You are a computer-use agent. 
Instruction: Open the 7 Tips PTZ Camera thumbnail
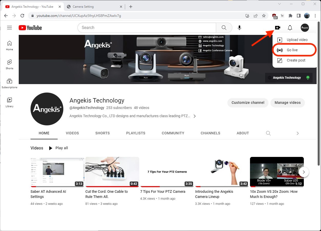[167, 172]
